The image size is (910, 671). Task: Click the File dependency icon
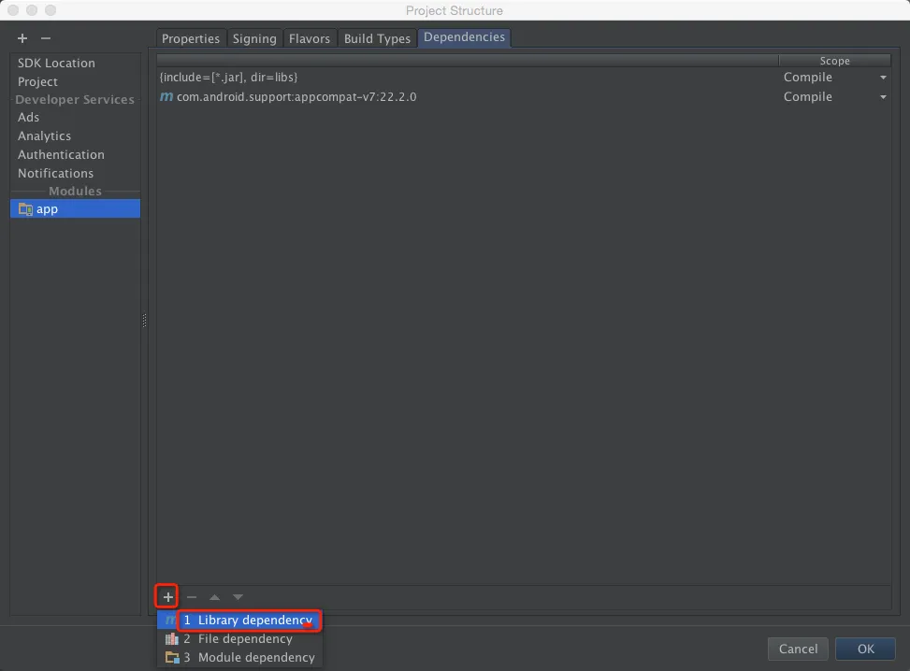[172, 638]
